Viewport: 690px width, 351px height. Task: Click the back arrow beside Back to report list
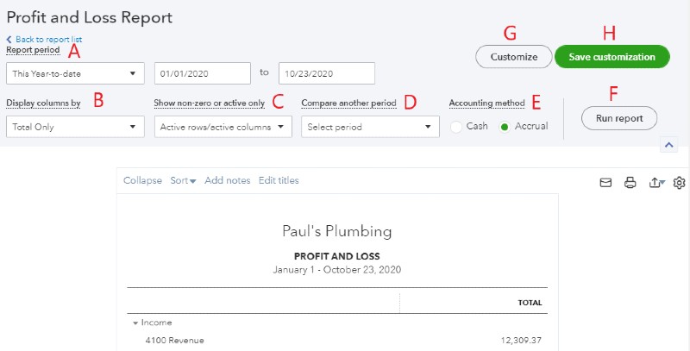point(9,40)
